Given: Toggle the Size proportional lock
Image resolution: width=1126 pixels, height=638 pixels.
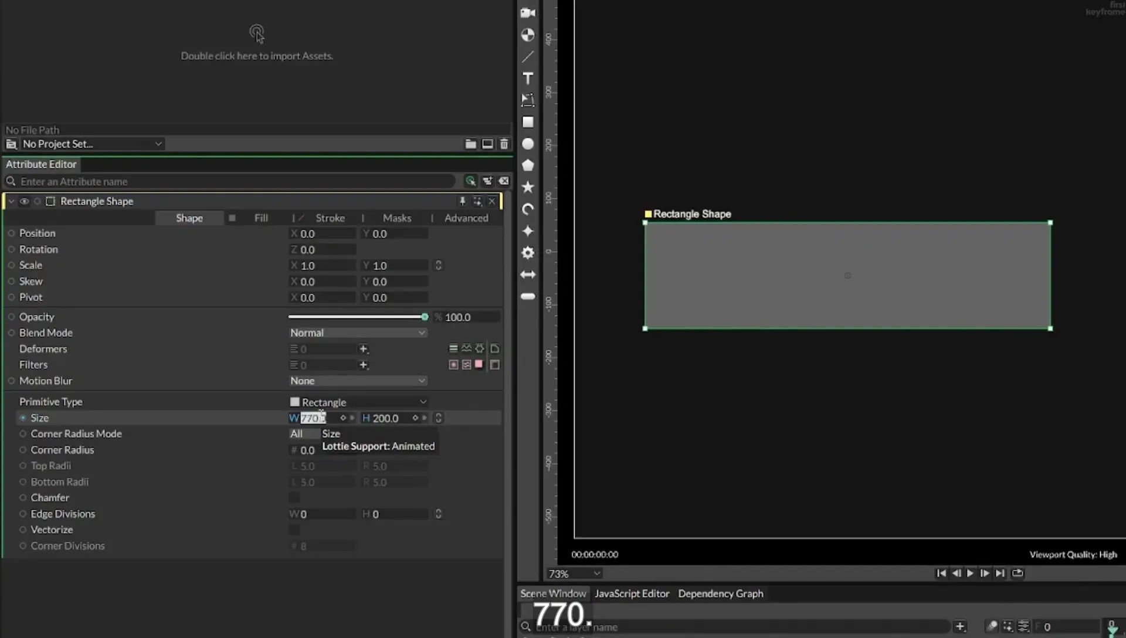Looking at the screenshot, I should pyautogui.click(x=438, y=418).
